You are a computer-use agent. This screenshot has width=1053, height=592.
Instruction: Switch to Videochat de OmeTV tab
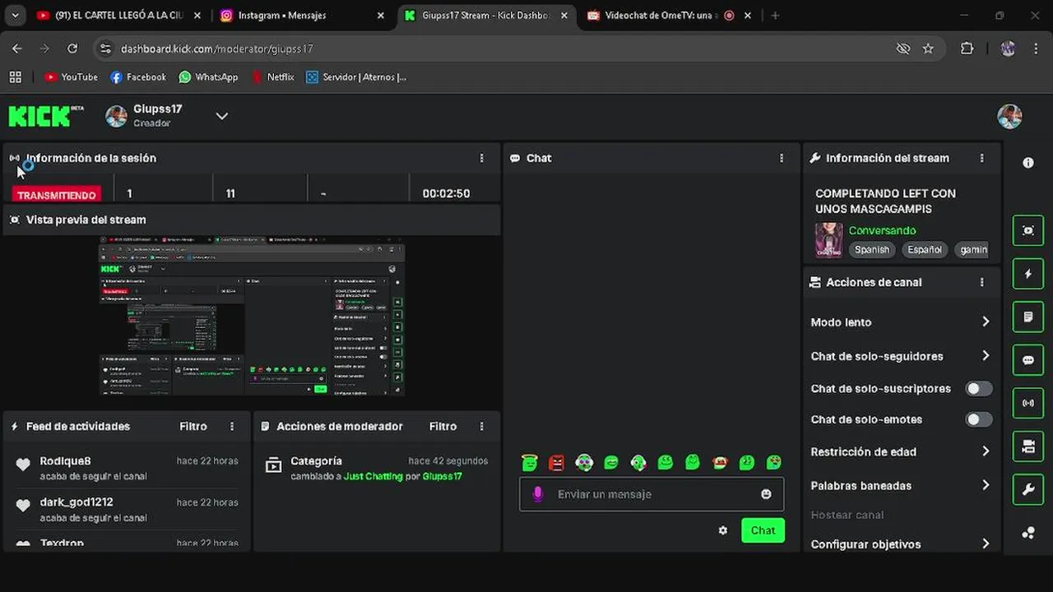(x=668, y=15)
